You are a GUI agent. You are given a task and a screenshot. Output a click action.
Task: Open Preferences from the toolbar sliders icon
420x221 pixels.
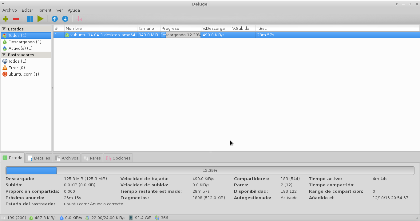click(x=79, y=19)
